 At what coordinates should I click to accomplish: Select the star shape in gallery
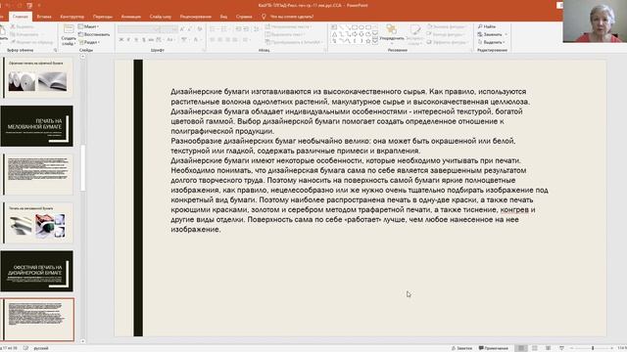[368, 41]
